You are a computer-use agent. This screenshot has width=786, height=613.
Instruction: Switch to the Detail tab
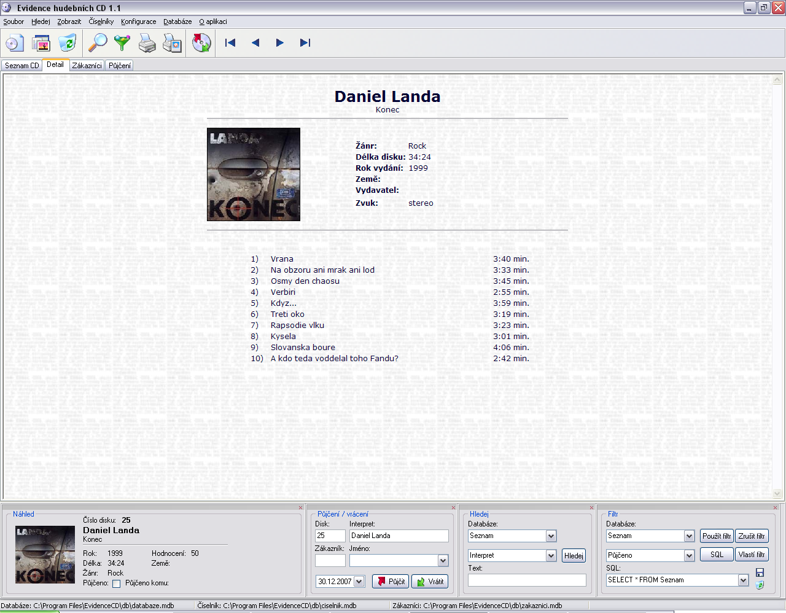click(55, 64)
